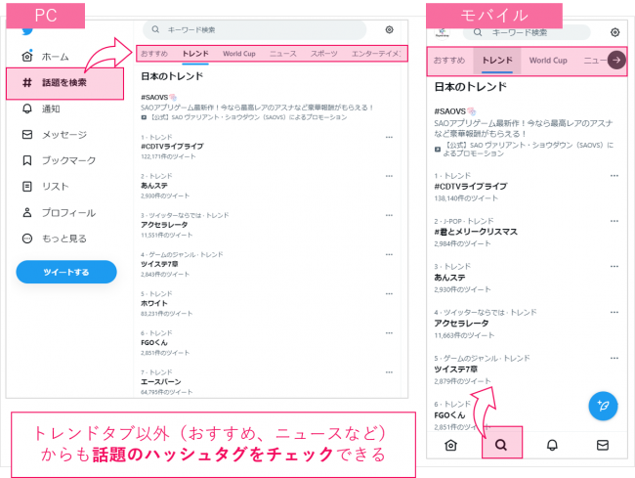
Task: Open mobile messages envelope icon
Action: pyautogui.click(x=602, y=445)
